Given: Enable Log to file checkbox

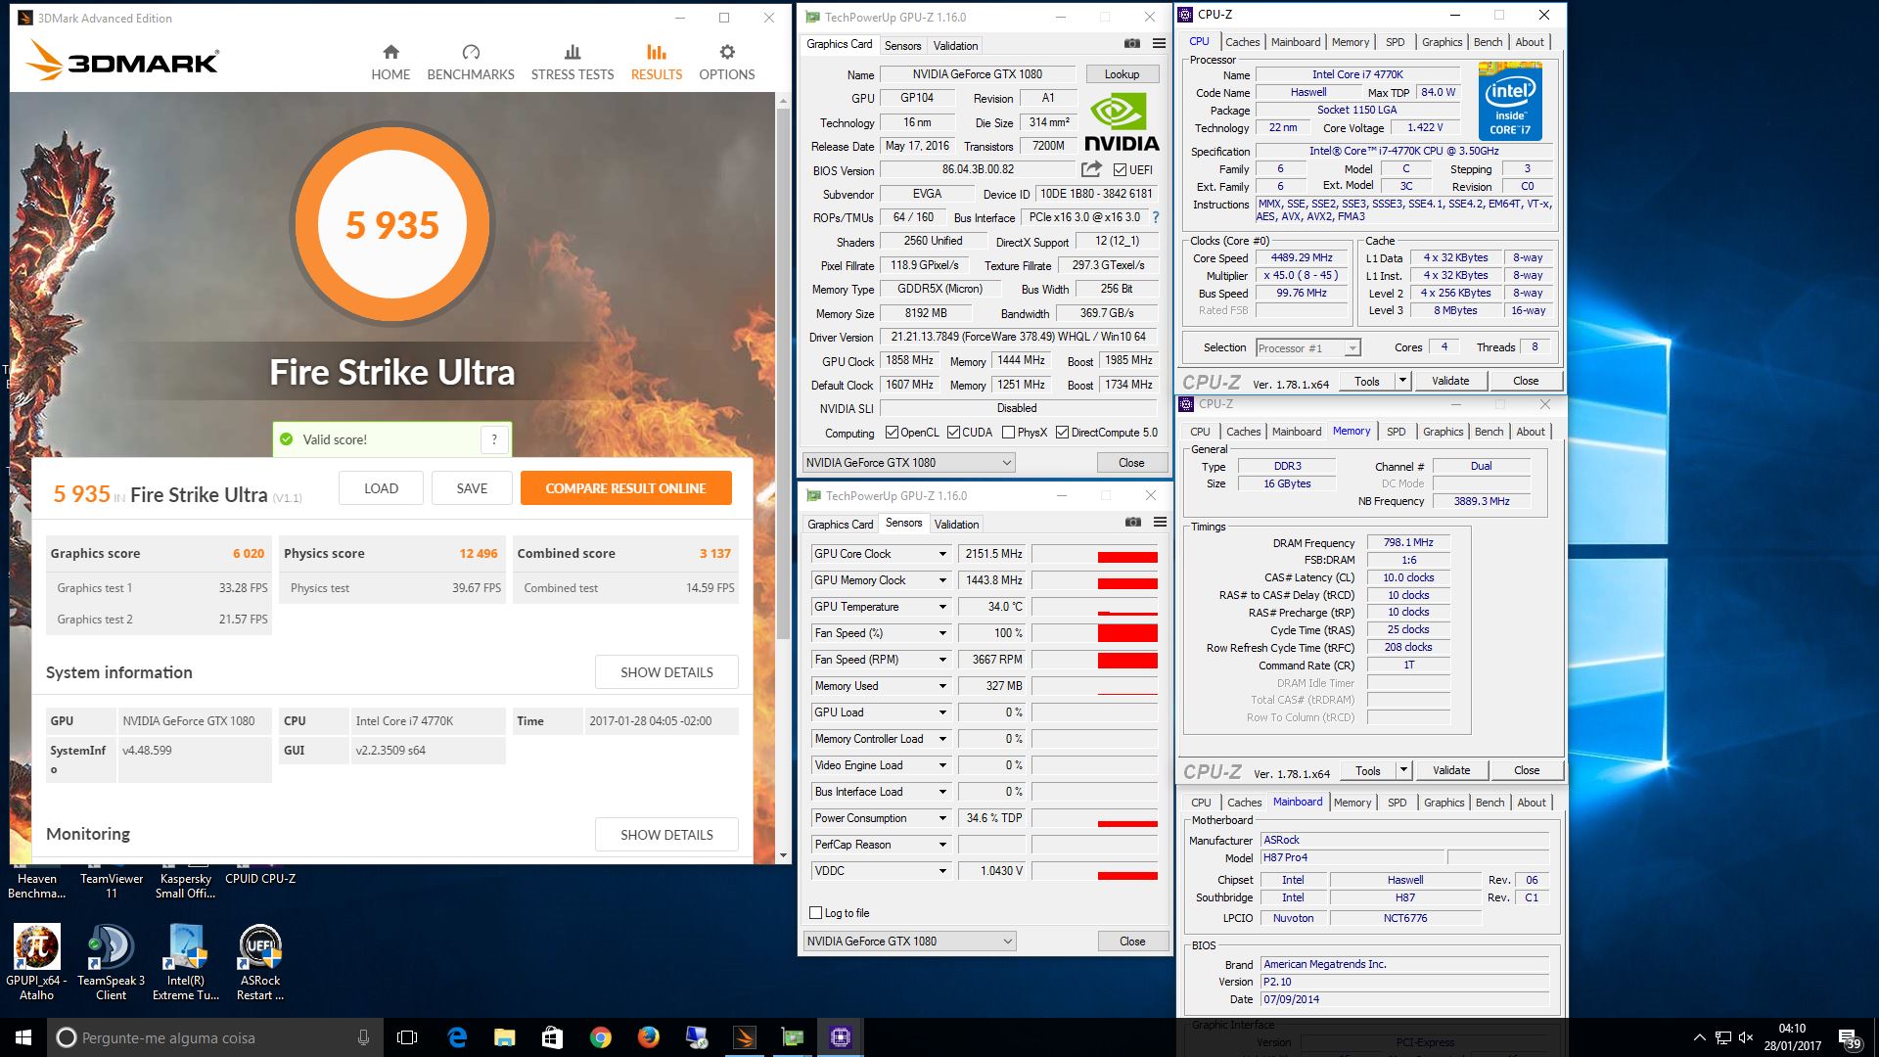Looking at the screenshot, I should 815,913.
